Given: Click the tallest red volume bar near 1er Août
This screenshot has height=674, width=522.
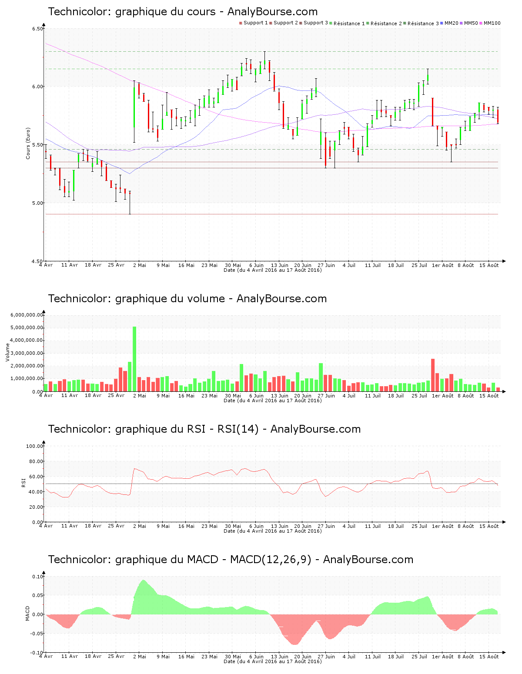Looking at the screenshot, I should coord(433,375).
